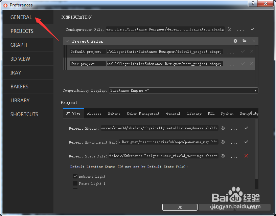276x216 pixels.
Task: Click red X beside Default State File
Action: point(246,156)
